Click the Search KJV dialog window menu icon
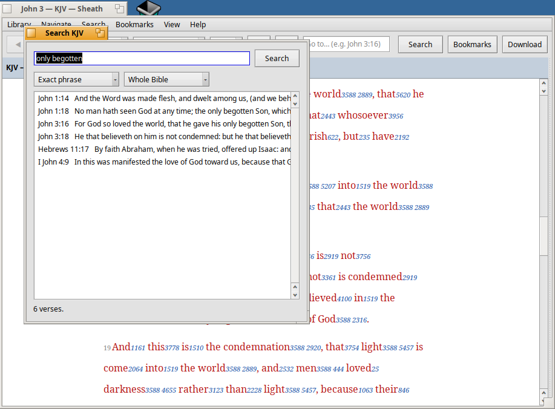 click(x=31, y=33)
